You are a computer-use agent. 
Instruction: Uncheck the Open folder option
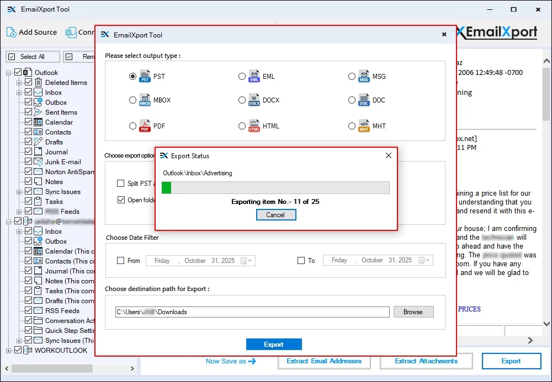121,200
